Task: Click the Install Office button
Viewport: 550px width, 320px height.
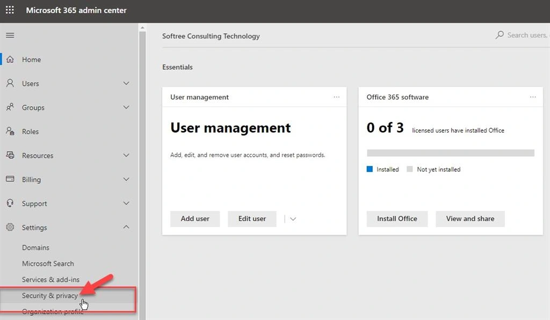Action: (397, 219)
